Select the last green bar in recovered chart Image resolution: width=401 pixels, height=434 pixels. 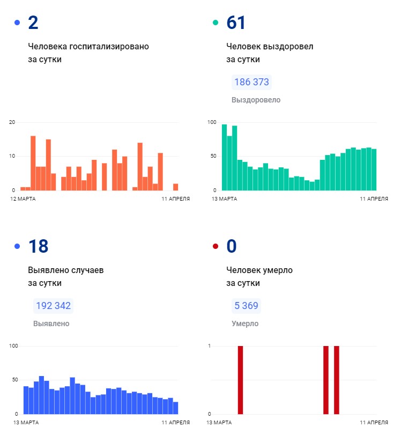pyautogui.click(x=374, y=170)
